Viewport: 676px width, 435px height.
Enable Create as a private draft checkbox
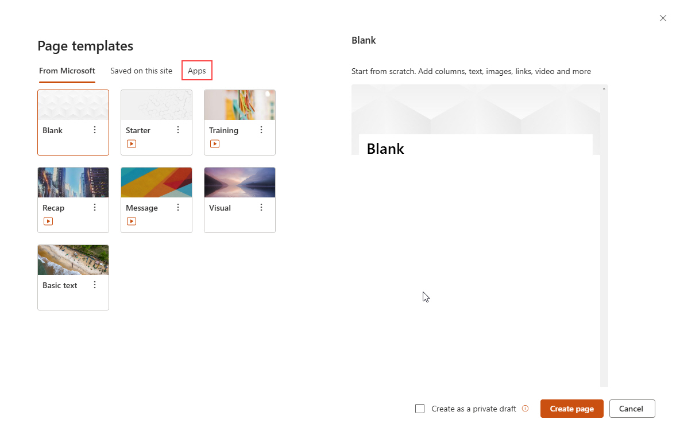click(x=420, y=408)
